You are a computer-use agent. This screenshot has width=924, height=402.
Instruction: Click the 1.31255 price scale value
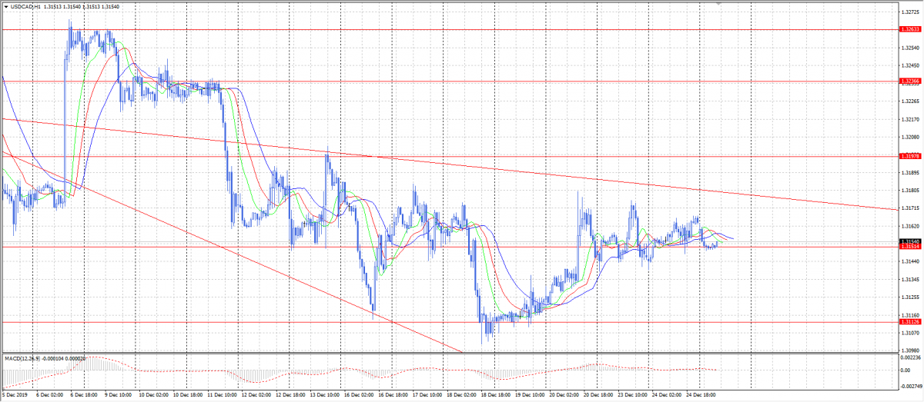coord(909,297)
